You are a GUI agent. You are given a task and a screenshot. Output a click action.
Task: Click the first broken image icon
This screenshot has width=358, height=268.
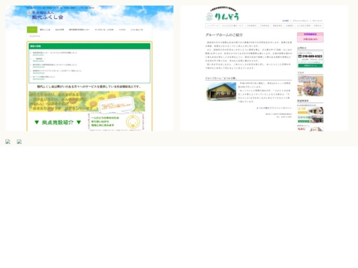(8, 142)
